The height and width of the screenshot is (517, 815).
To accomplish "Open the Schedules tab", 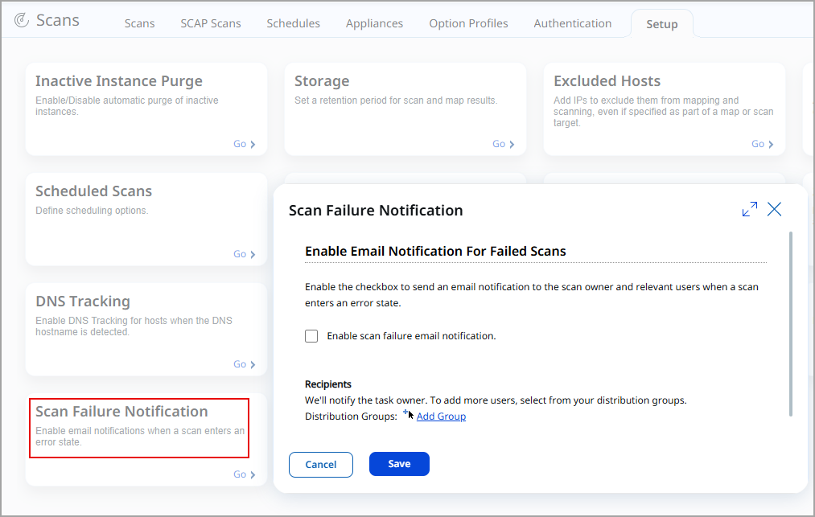I will 293,23.
